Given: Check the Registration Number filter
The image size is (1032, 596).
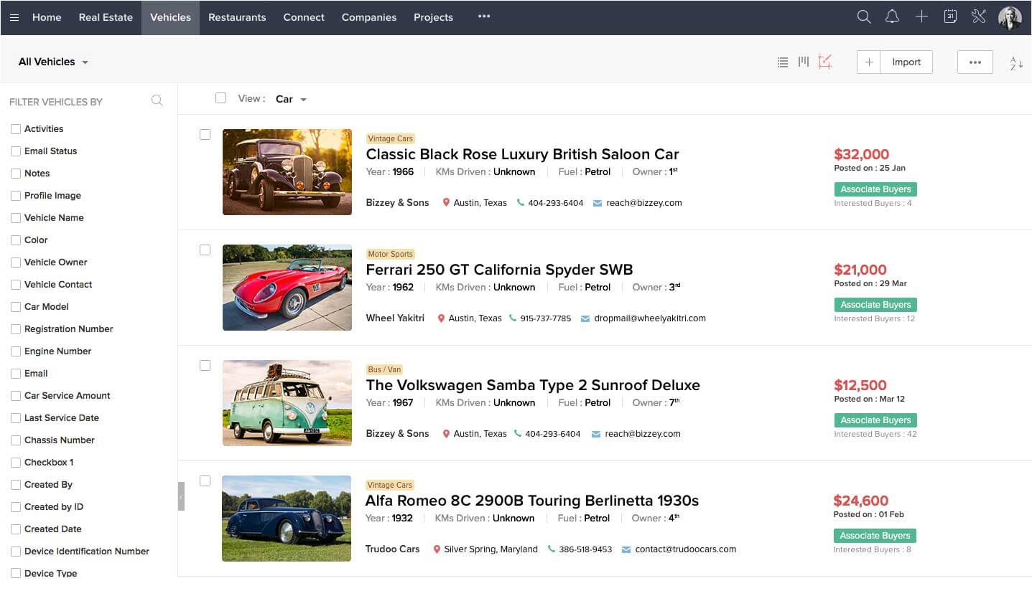Looking at the screenshot, I should pyautogui.click(x=16, y=329).
